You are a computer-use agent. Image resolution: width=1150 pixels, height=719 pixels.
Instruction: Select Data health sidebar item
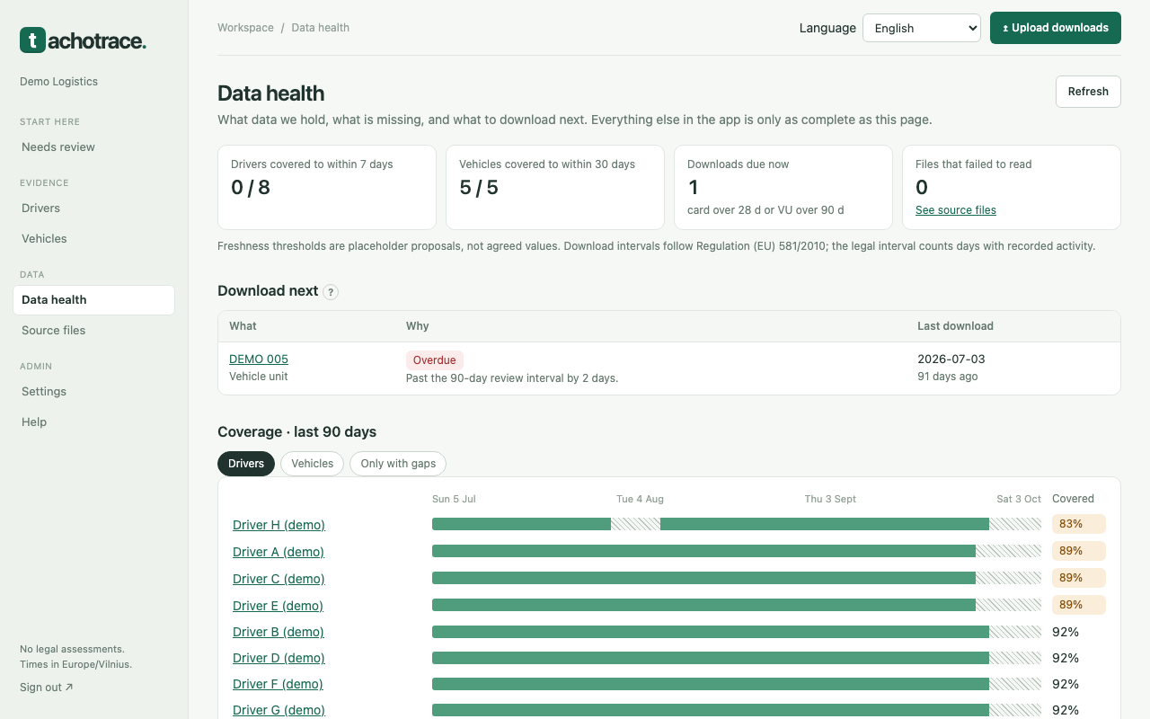[93, 299]
